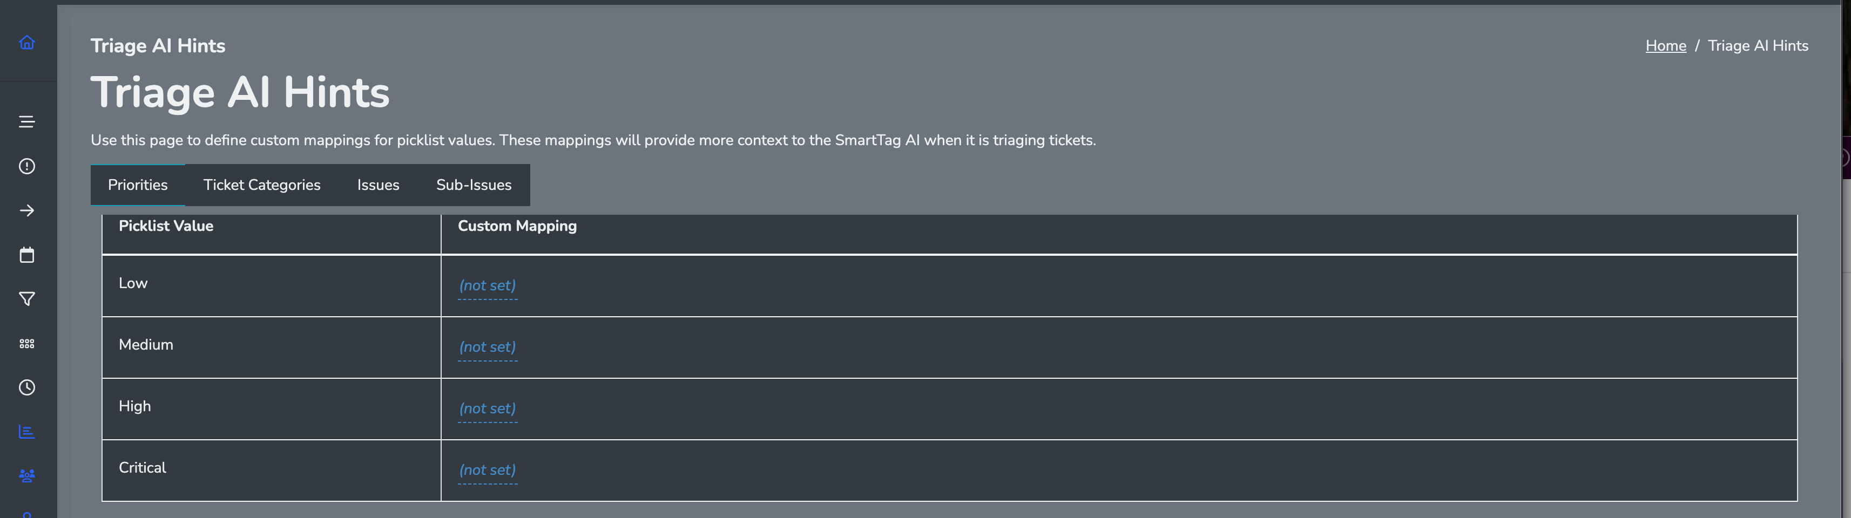Click the users group sidebar icon
The height and width of the screenshot is (518, 1851).
26,475
